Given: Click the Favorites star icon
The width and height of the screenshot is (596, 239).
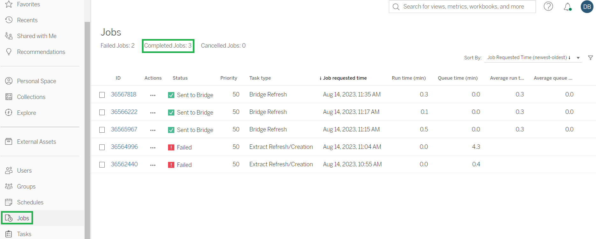Looking at the screenshot, I should click(9, 4).
